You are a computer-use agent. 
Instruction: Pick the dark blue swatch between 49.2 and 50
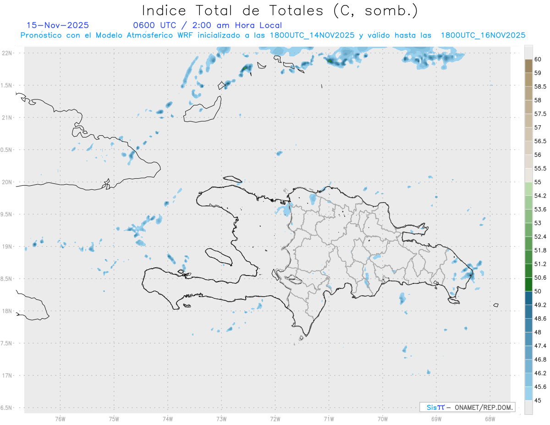(528, 298)
